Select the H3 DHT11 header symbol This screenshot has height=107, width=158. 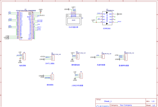[53, 58]
